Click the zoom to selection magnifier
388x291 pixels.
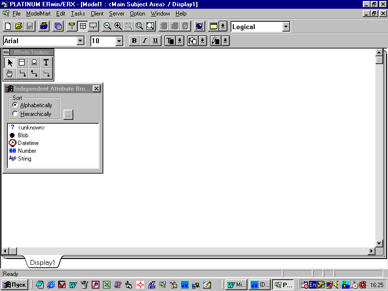coord(139,26)
